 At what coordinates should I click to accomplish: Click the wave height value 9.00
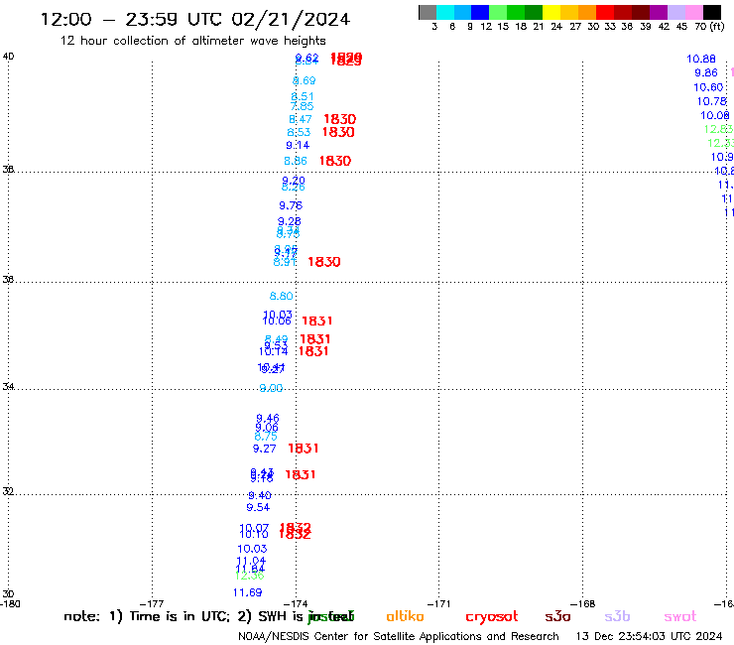271,388
